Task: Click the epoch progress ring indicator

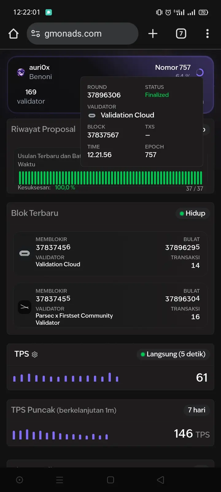Action: pyautogui.click(x=200, y=73)
